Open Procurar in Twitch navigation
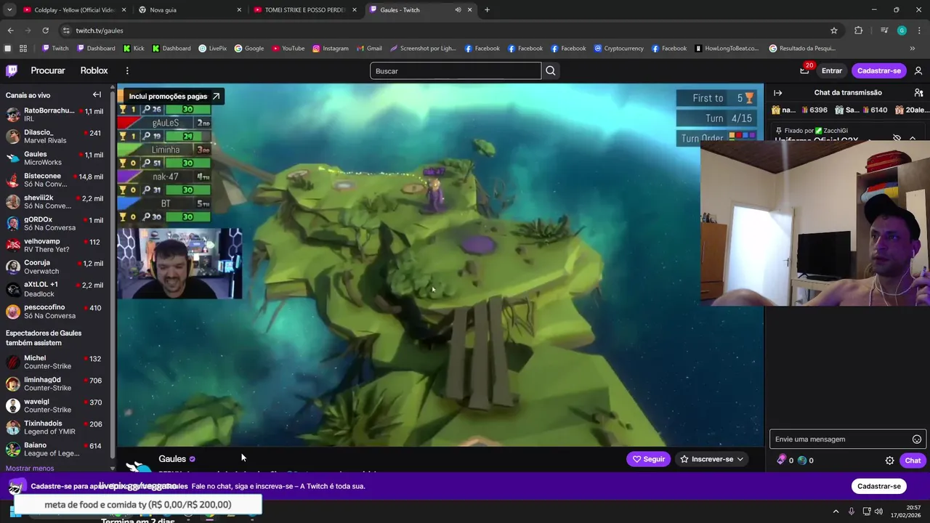 [48, 70]
